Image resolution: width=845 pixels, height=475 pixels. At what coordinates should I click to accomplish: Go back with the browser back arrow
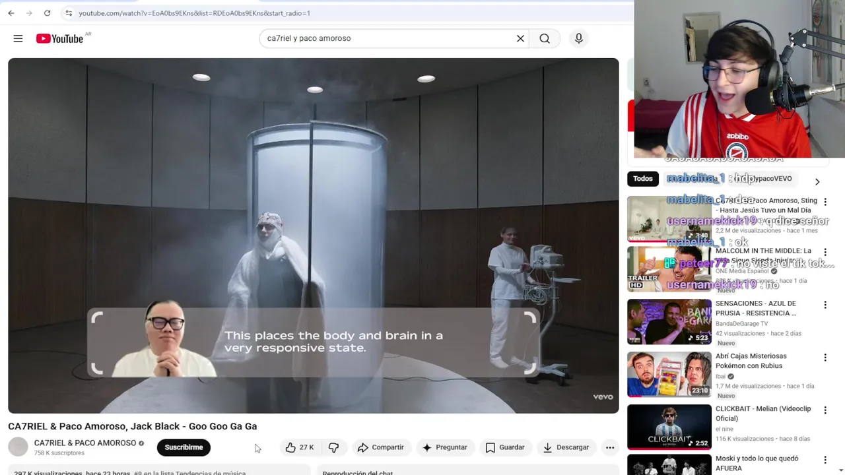pos(11,13)
